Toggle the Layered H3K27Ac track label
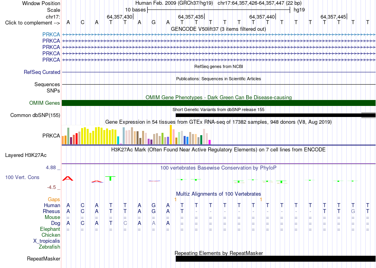376x268 pixels. (26, 155)
